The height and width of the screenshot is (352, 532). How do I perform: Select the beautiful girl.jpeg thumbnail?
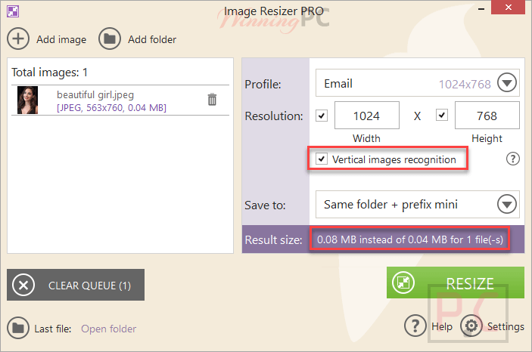[27, 100]
